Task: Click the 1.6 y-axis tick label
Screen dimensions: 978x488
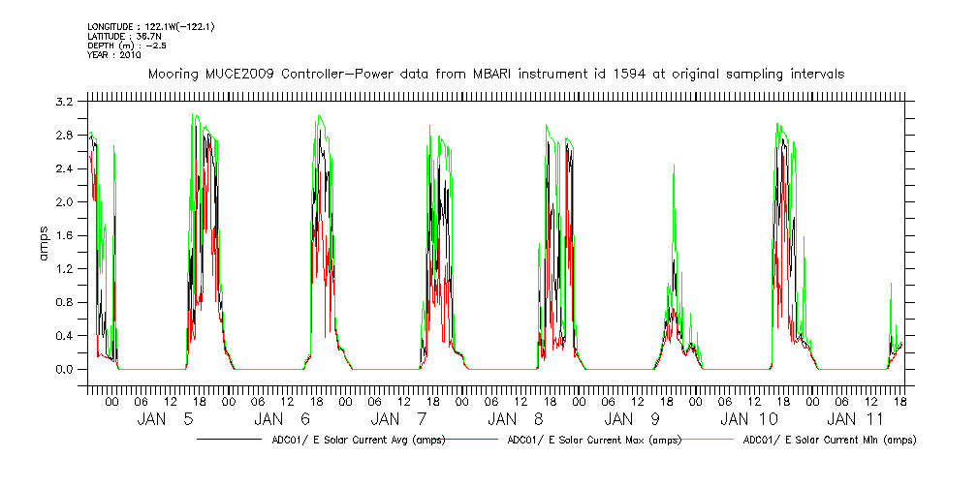Action: pos(65,235)
